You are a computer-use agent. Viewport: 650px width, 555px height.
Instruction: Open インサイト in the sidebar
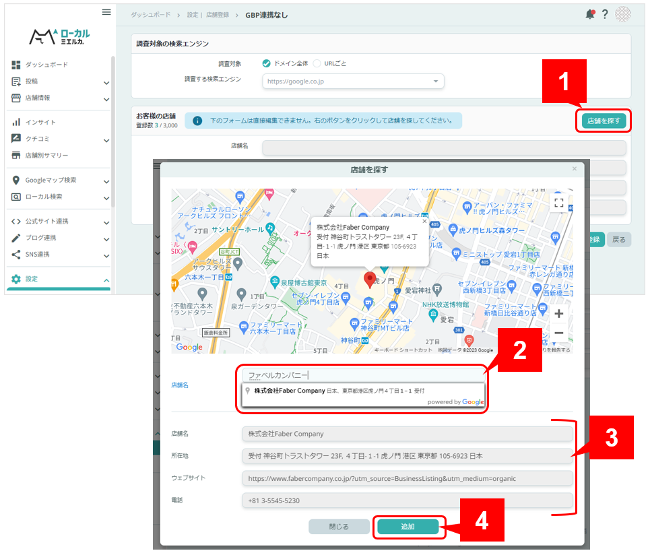[x=40, y=123]
